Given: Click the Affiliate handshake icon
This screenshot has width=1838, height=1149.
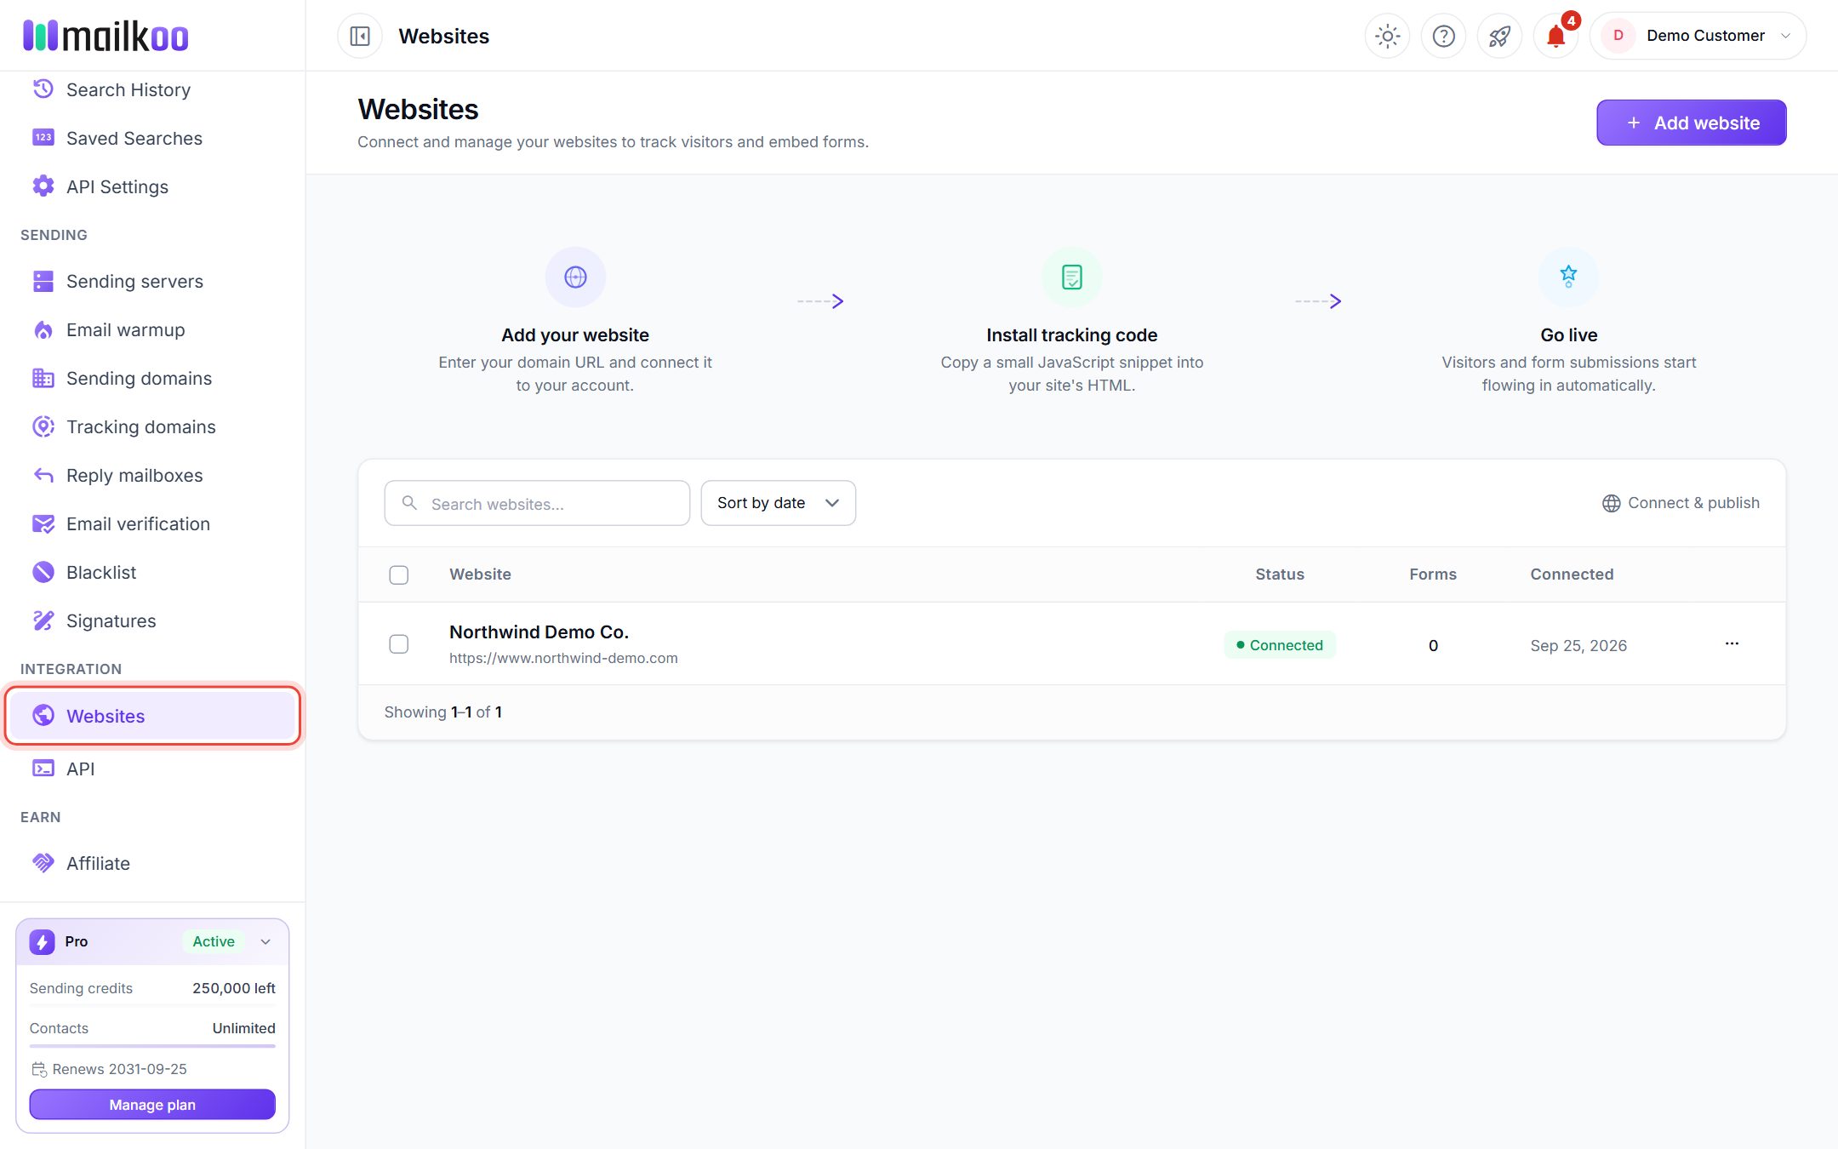Looking at the screenshot, I should click(43, 863).
